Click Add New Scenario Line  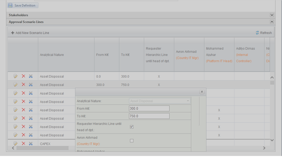pos(32,33)
